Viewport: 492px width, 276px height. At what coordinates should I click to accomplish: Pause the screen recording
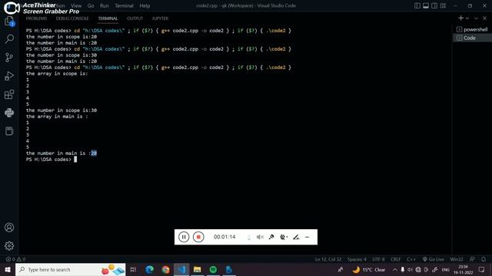click(x=184, y=237)
